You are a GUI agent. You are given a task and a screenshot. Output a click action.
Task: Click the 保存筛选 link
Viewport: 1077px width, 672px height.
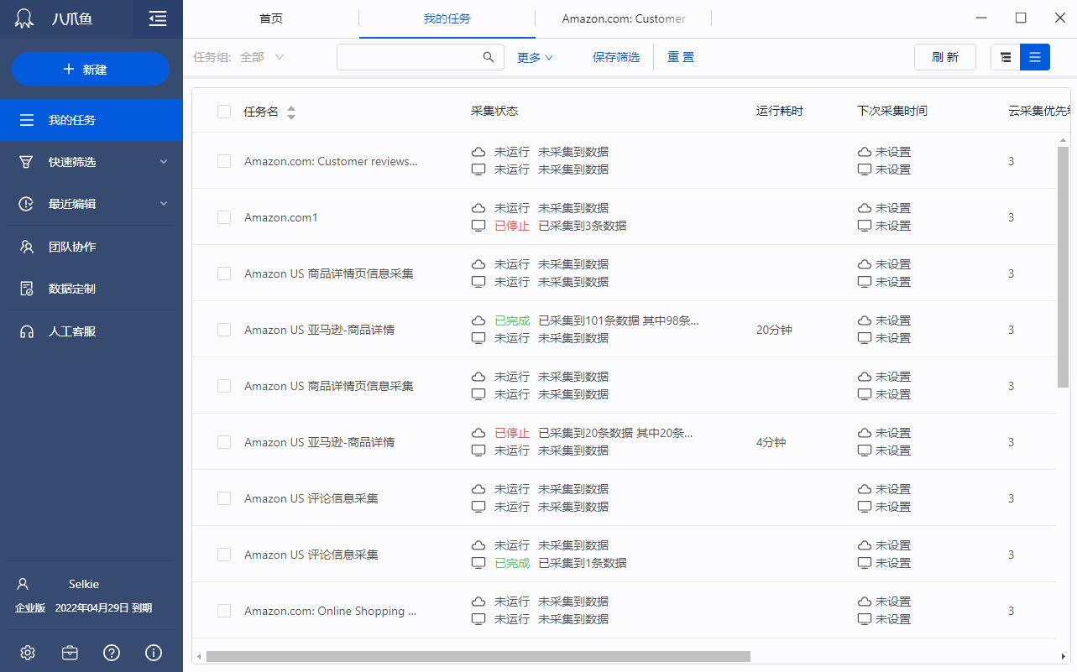[616, 57]
